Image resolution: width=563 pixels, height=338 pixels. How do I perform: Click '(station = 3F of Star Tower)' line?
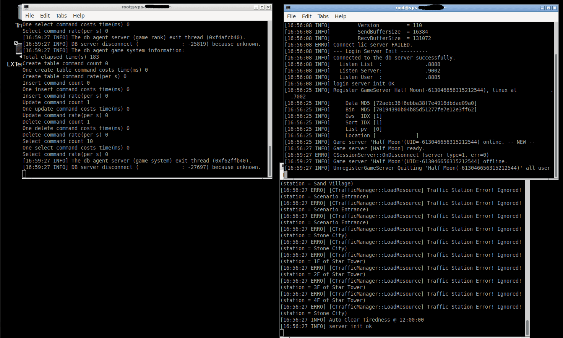point(323,287)
